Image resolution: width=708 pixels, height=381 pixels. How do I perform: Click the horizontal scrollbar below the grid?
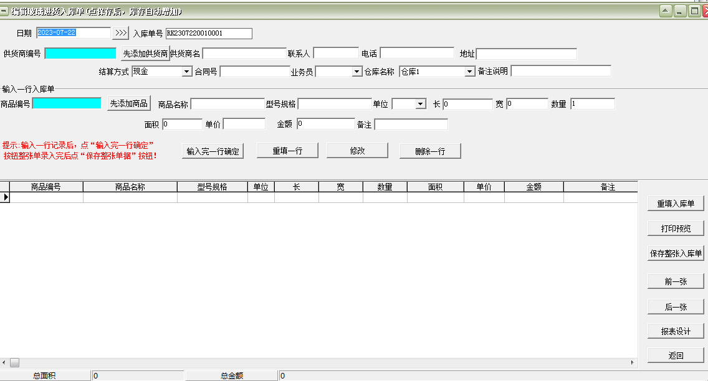(x=312, y=362)
